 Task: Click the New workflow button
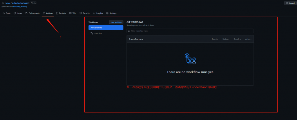(116, 22)
